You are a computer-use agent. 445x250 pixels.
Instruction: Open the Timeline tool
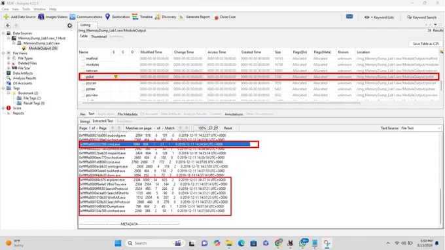pos(143,17)
